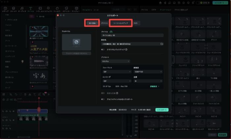Image resolution: width=231 pixels, height=139 pixels.
Task: Click the green エクスポート button in dialog
Action: tap(162, 110)
